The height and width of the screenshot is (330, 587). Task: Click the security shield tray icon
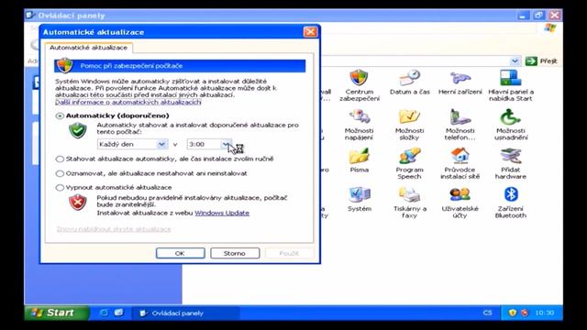513,313
